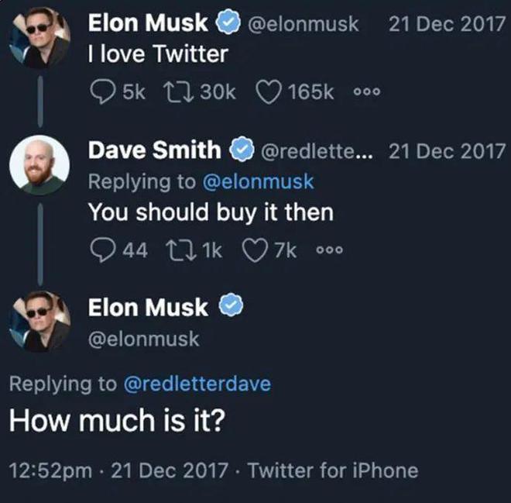This screenshot has height=503, width=511.
Task: Open profile picture beside "How much is it?" tweet
Action: tap(39, 322)
